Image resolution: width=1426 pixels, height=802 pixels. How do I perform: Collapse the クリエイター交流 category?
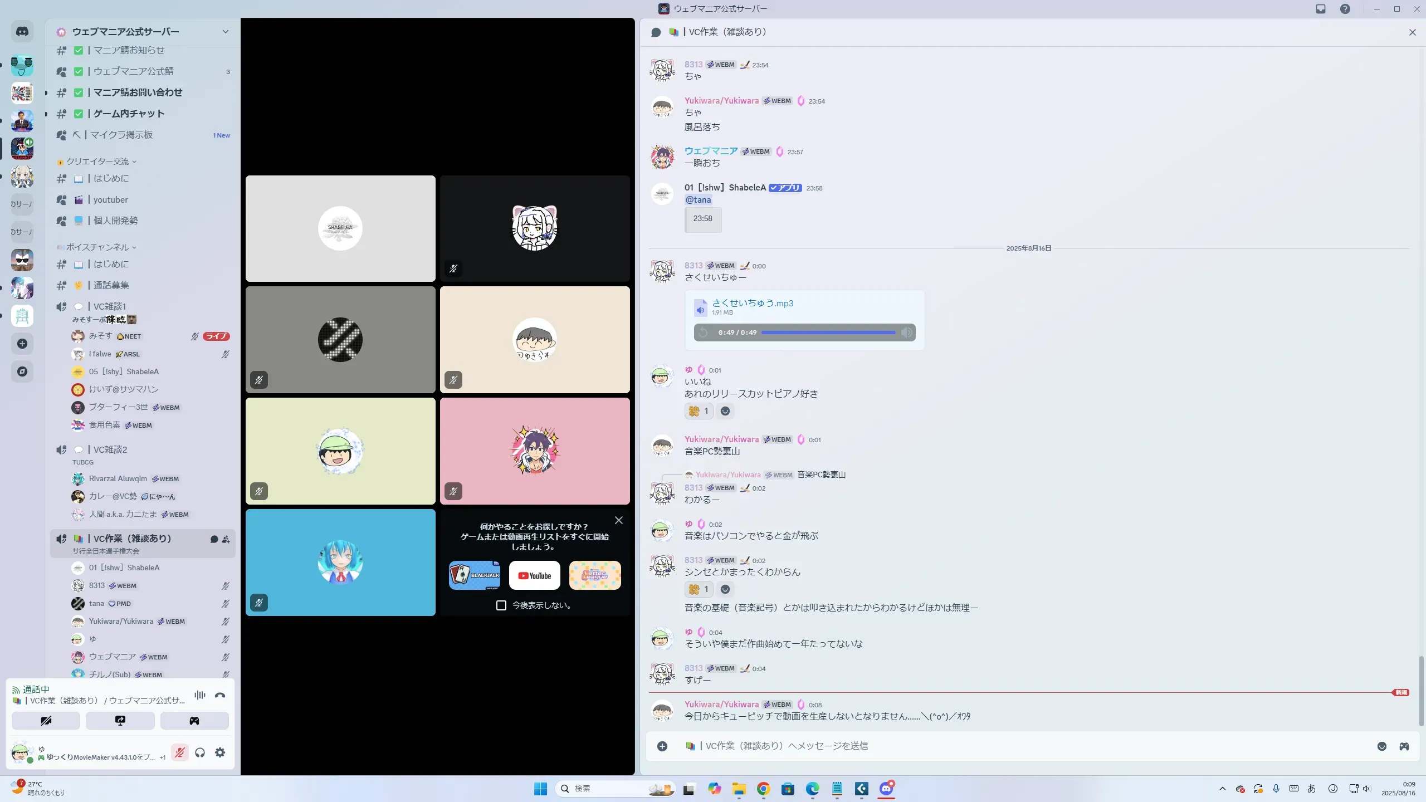click(x=98, y=162)
